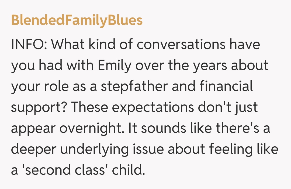Click the word deeper in the comment
The image size is (291, 189).
click(33, 150)
